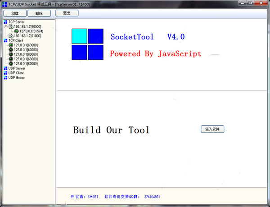The width and height of the screenshot is (270, 207).
Task: Click the developer text '开发者: SMSET'
Action: point(85,197)
